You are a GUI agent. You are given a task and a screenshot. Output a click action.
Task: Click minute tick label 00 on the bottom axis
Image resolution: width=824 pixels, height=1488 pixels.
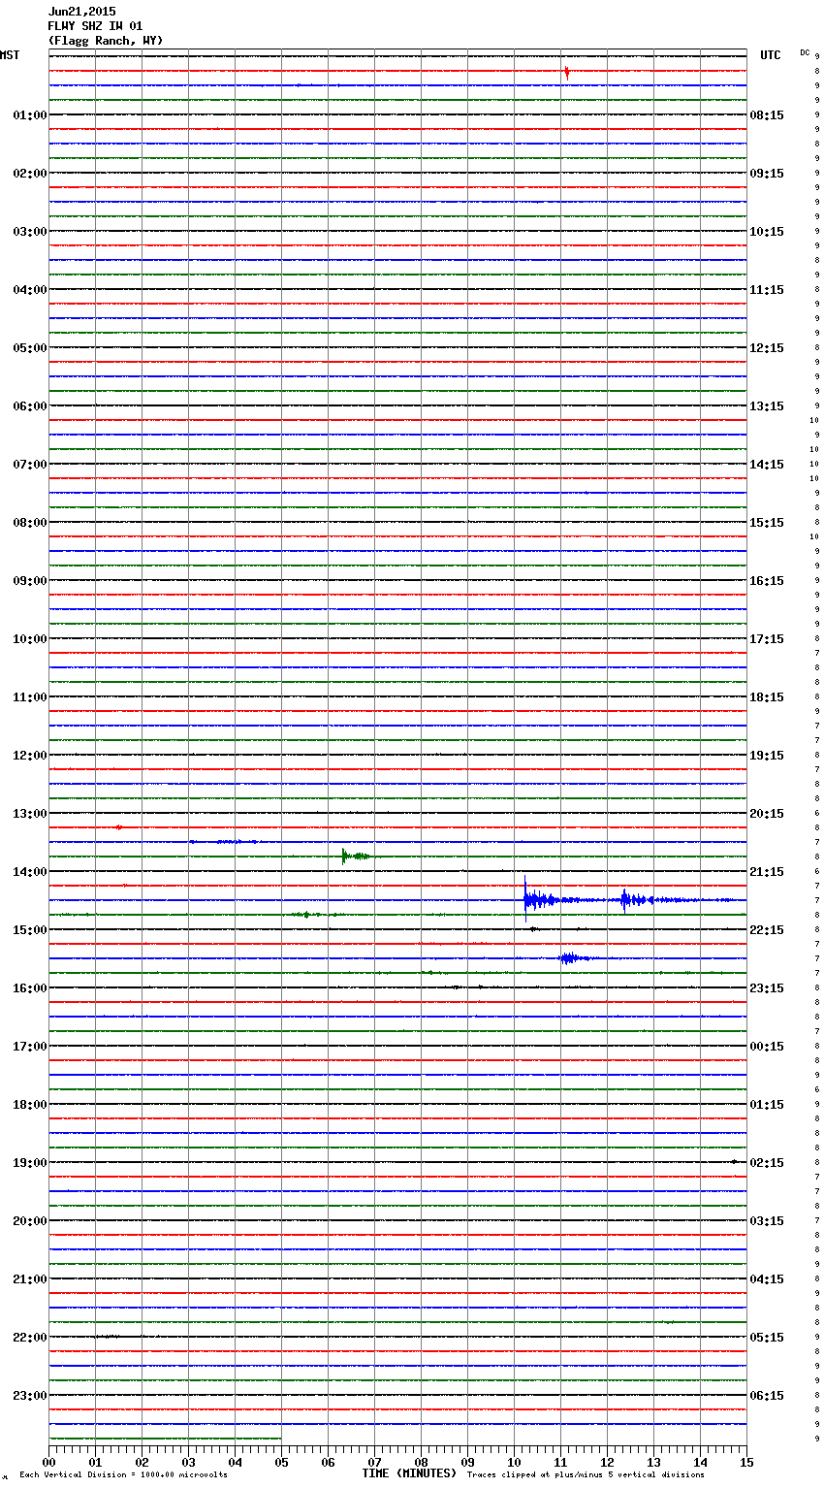pos(48,1462)
